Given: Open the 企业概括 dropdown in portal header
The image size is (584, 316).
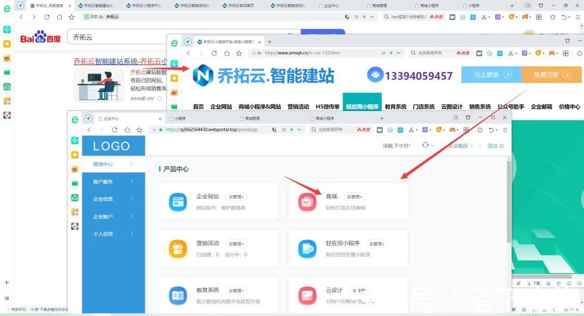Looking at the screenshot, I should click(461, 146).
